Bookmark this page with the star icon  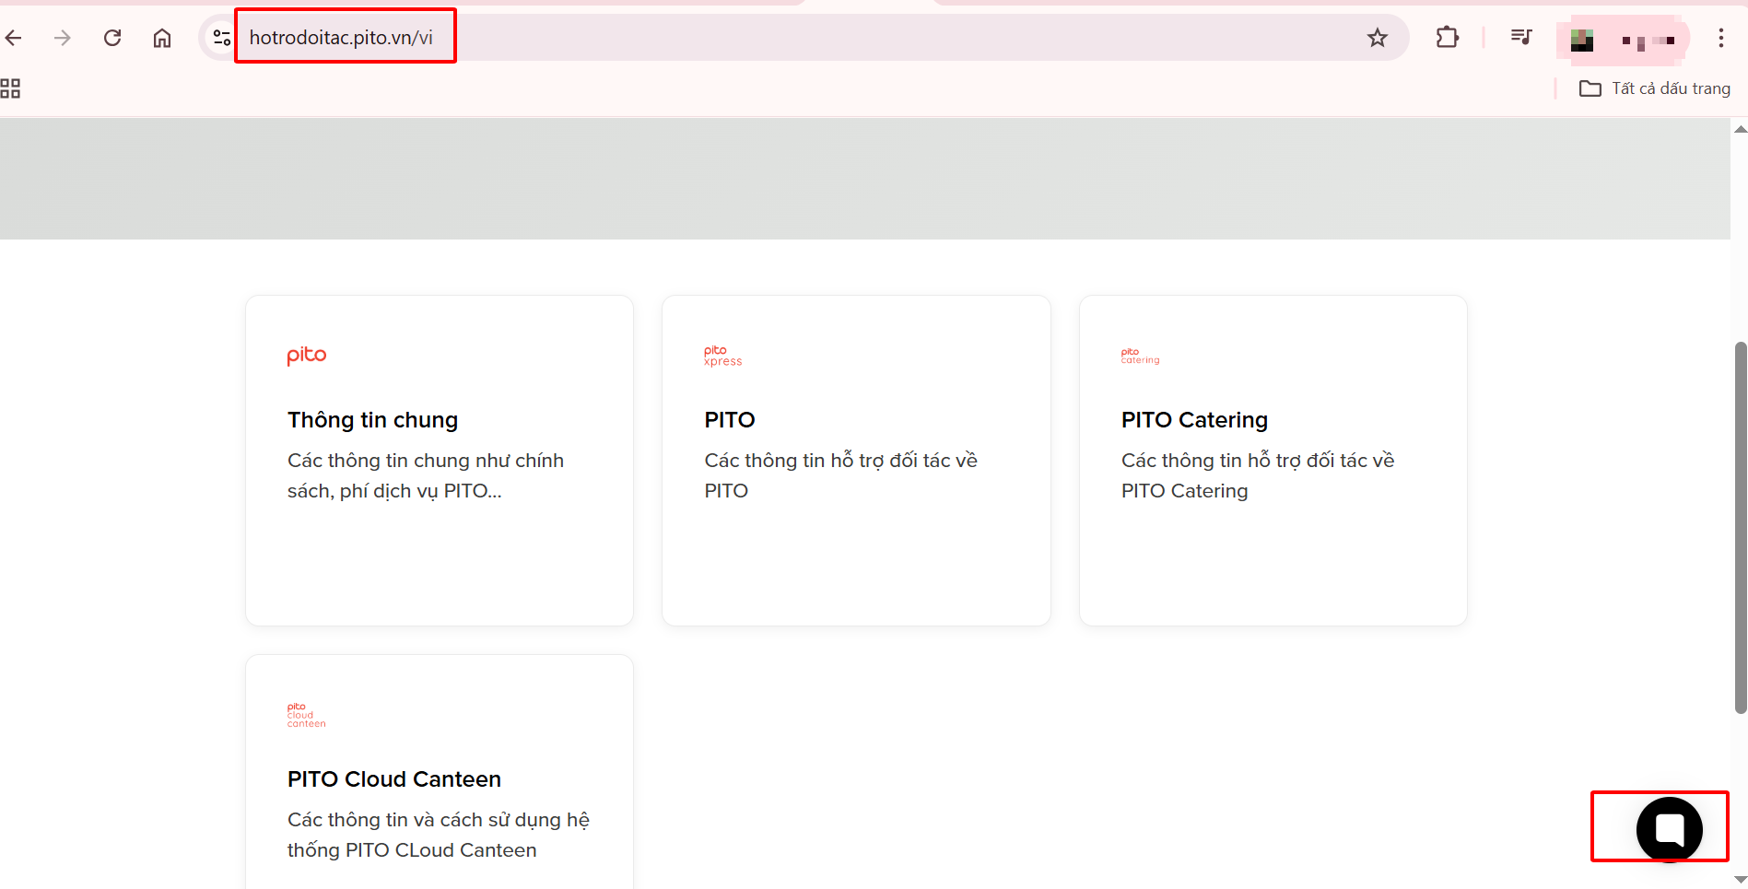click(1378, 38)
